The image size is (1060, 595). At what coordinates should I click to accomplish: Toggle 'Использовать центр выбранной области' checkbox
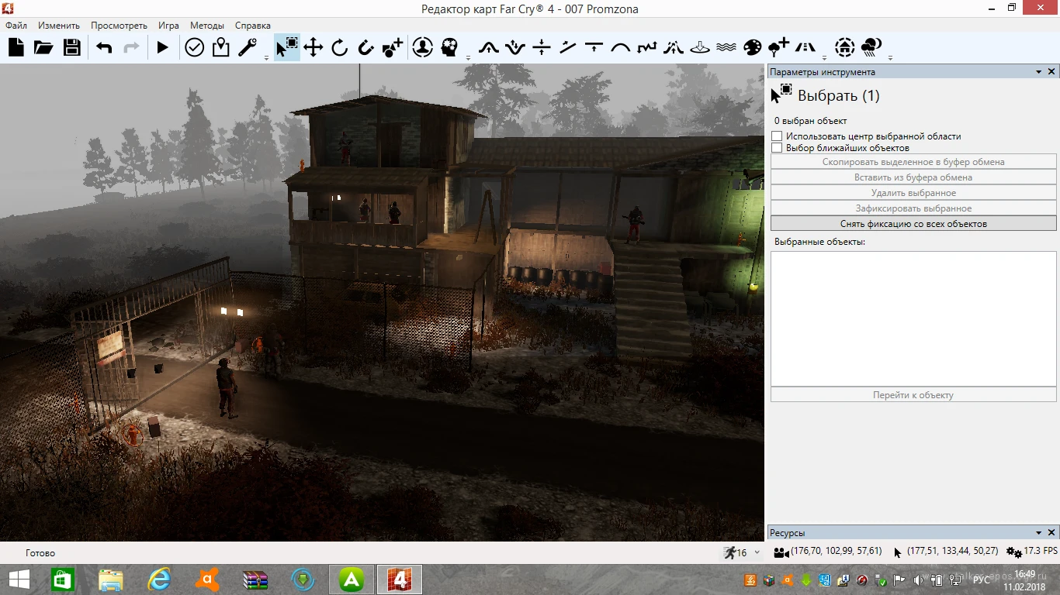point(777,136)
